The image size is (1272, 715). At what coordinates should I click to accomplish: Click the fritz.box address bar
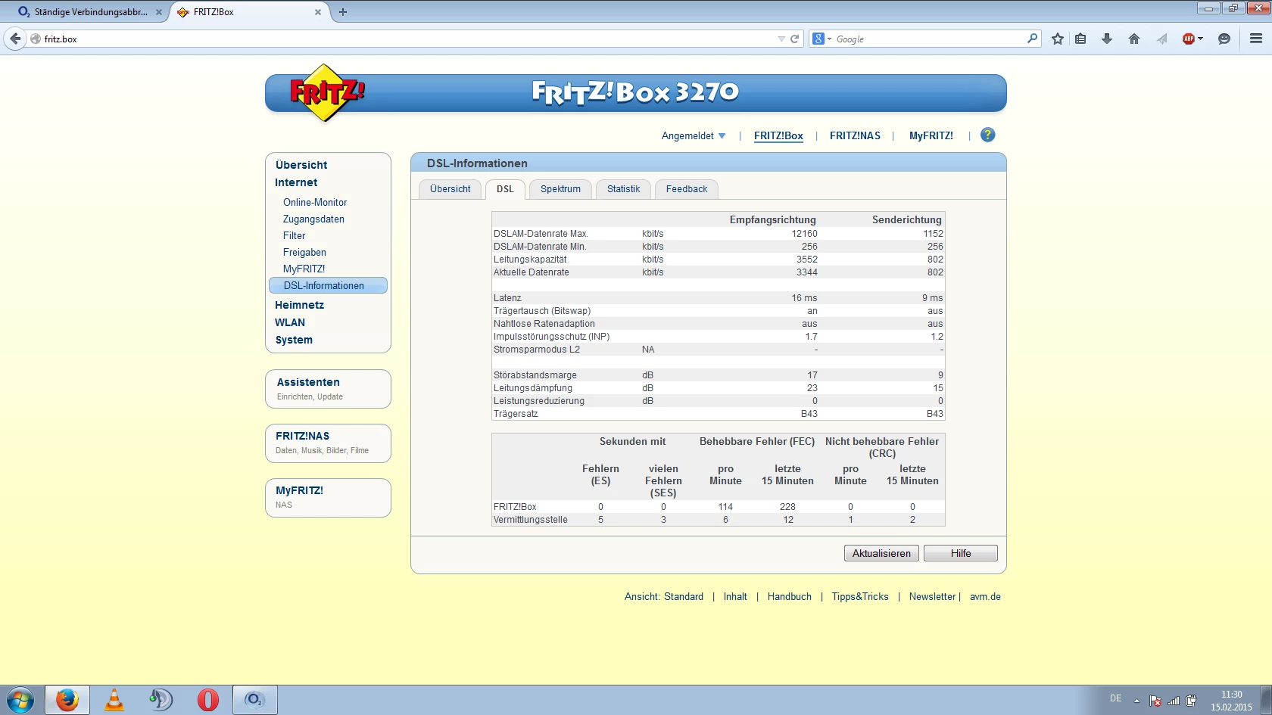[409, 39]
